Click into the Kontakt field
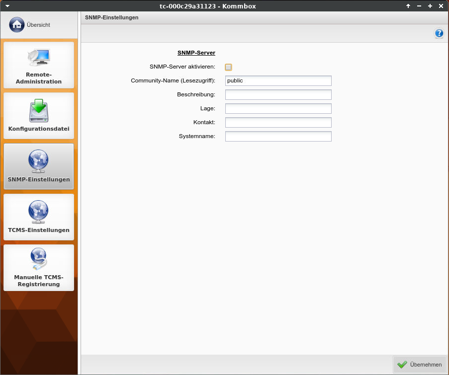 [x=278, y=122]
